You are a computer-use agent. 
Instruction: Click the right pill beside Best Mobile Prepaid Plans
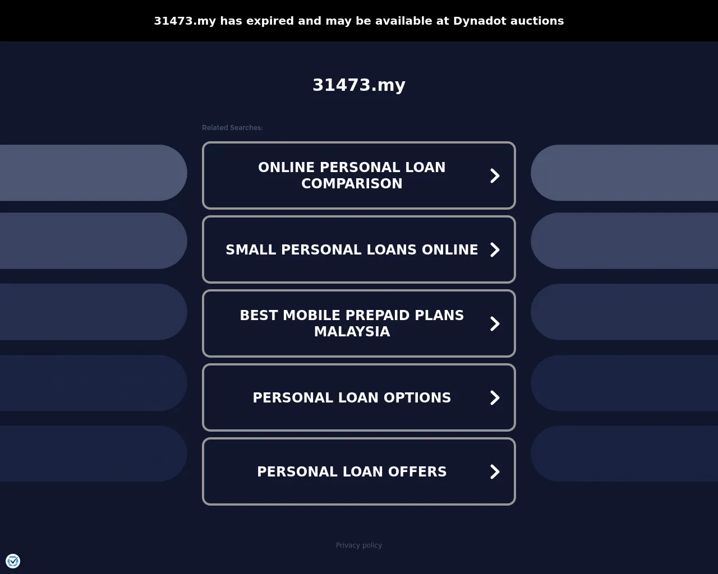click(624, 312)
